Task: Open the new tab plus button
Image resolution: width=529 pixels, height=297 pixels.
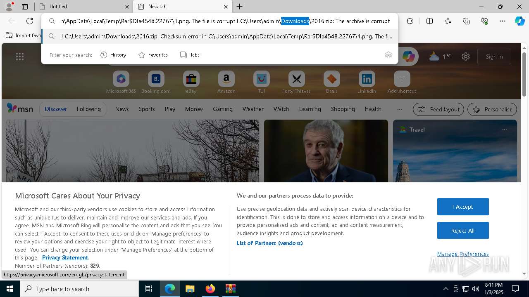Action: 239,7
